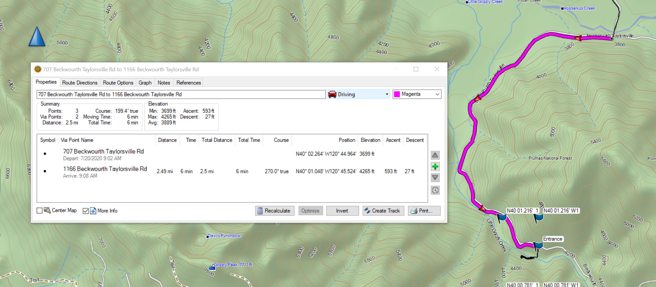Click the Devils Punchbowl map marker
656x287 pixels.
click(x=208, y=236)
